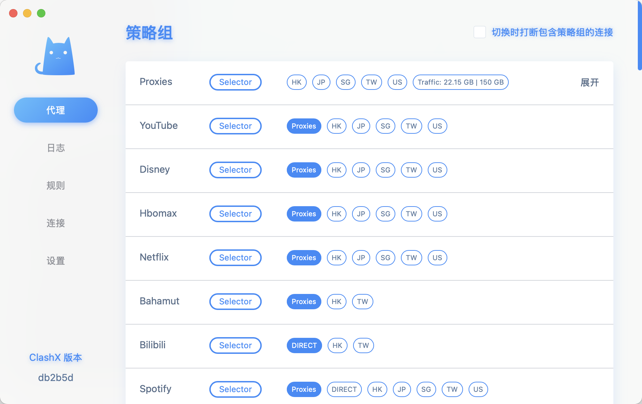Set Spotify to Proxies
The width and height of the screenshot is (642, 404).
tap(304, 389)
